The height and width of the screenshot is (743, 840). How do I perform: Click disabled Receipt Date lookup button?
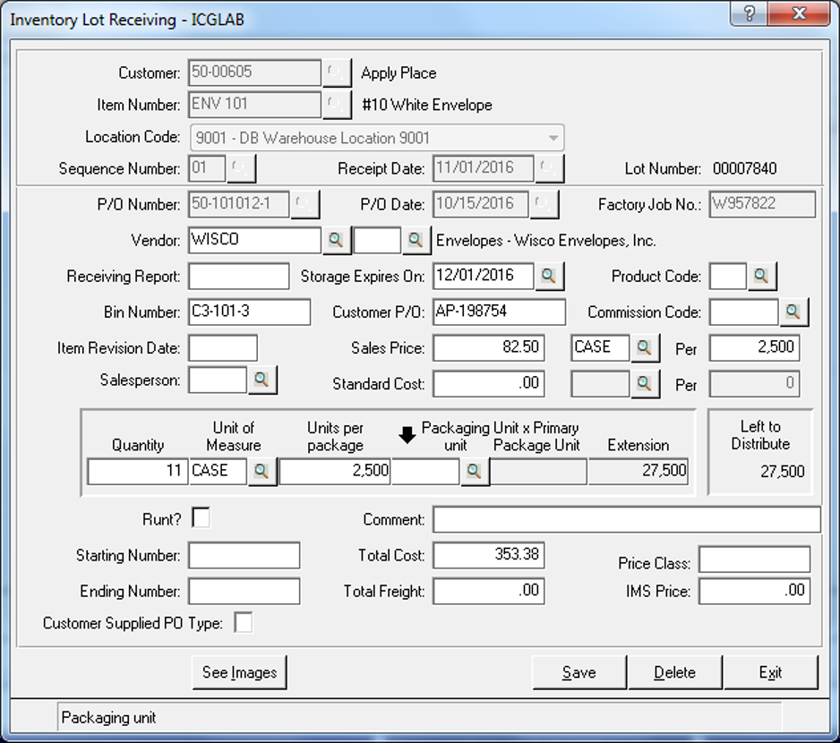point(549,168)
